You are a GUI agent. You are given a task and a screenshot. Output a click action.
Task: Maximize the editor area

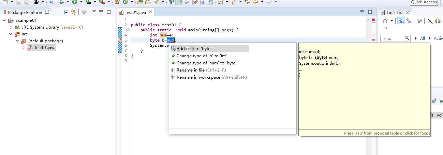click(369, 12)
